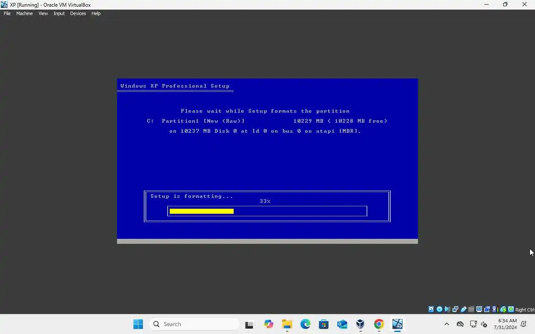Click the keyboard capture arrow icon
The height and width of the screenshot is (334, 535).
511,309
